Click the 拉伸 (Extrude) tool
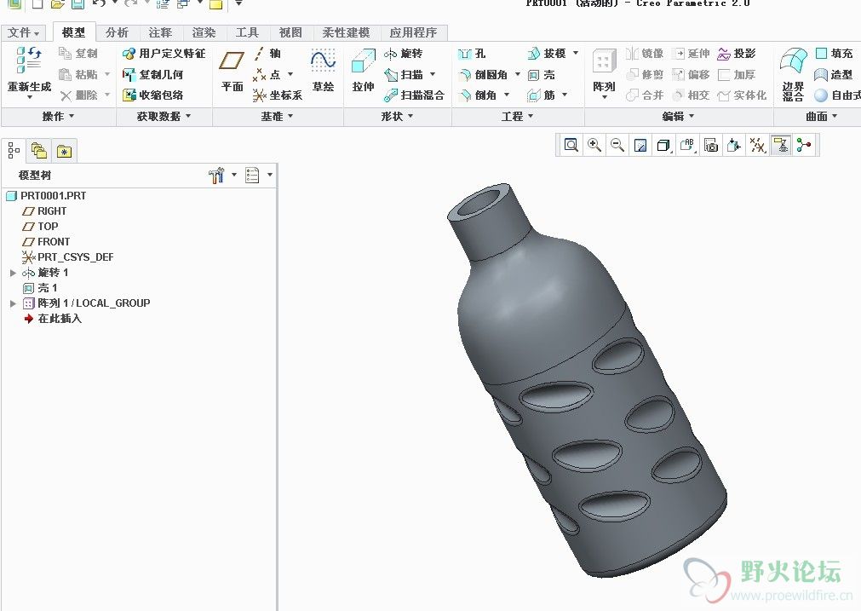861x611 pixels. coord(363,70)
